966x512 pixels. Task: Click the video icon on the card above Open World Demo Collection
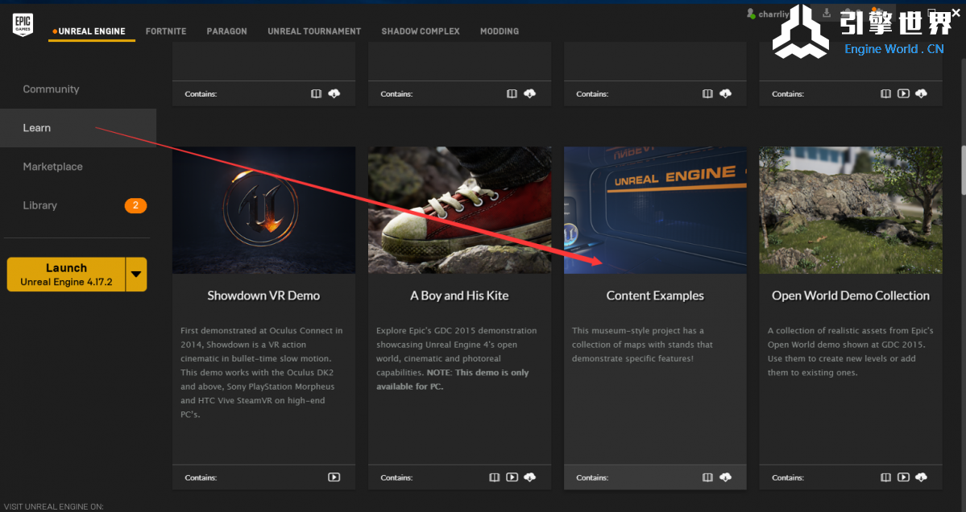pyautogui.click(x=904, y=93)
